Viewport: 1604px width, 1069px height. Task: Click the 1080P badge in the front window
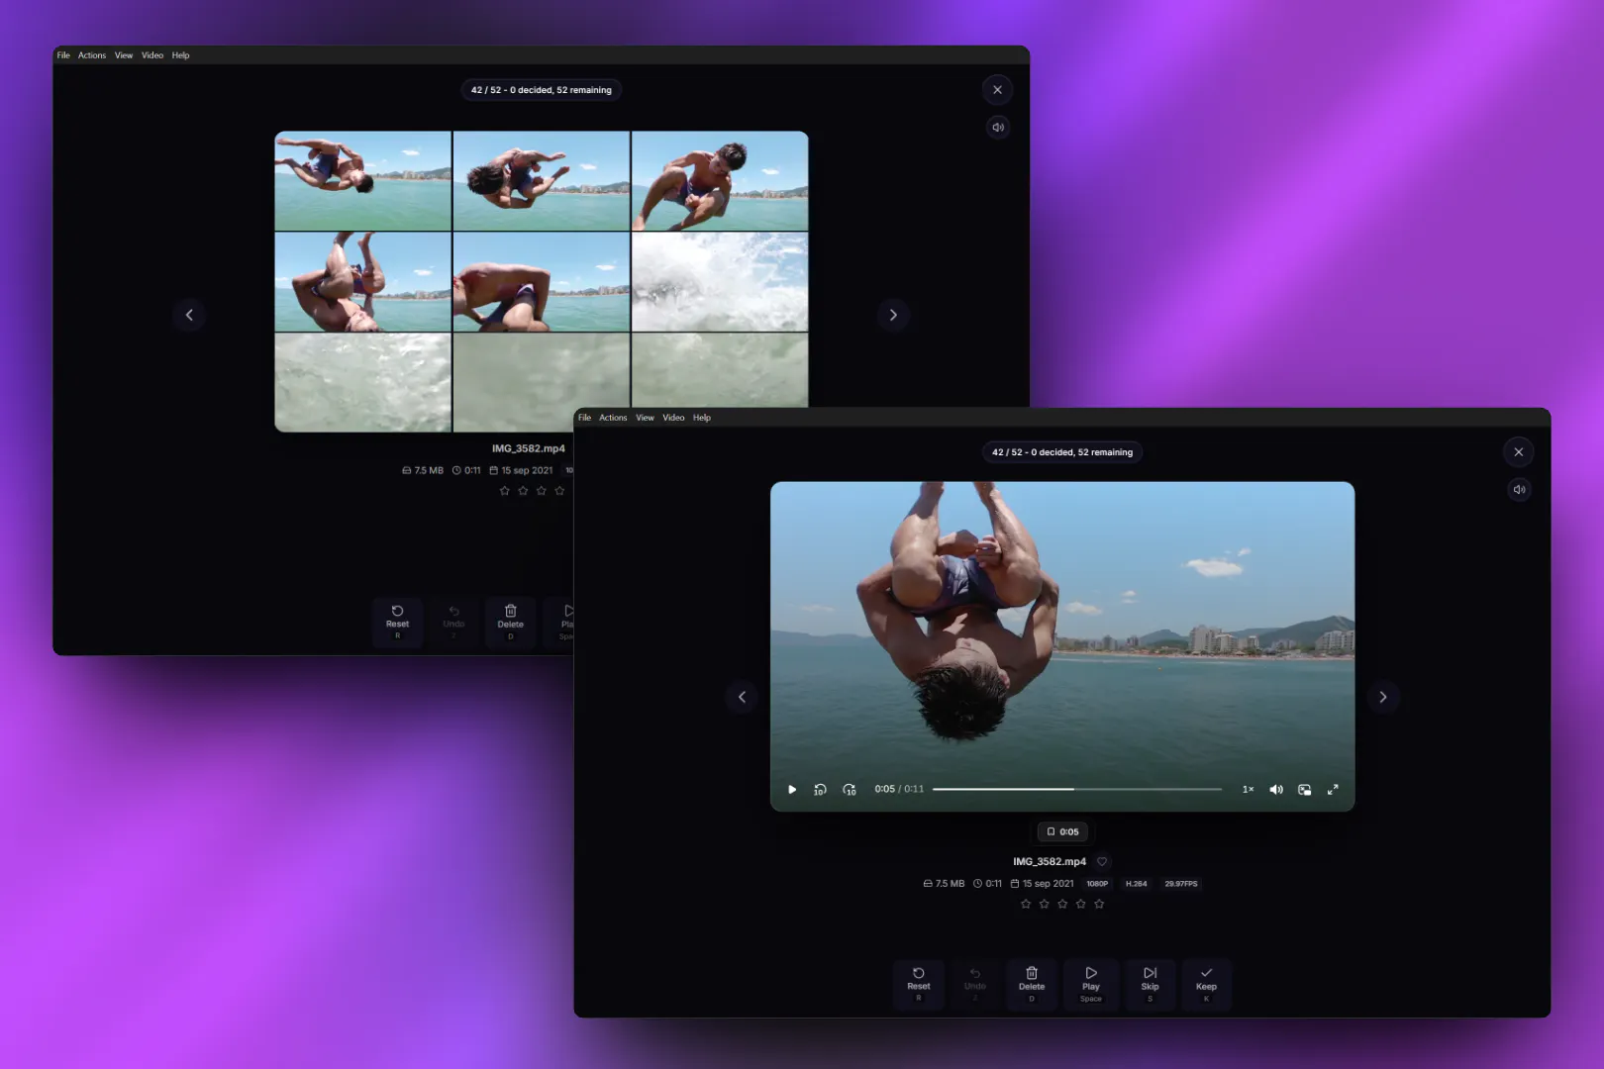[x=1097, y=884]
